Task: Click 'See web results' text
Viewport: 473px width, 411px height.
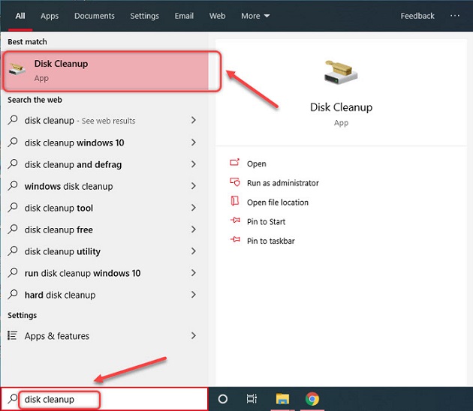Action: (x=108, y=121)
